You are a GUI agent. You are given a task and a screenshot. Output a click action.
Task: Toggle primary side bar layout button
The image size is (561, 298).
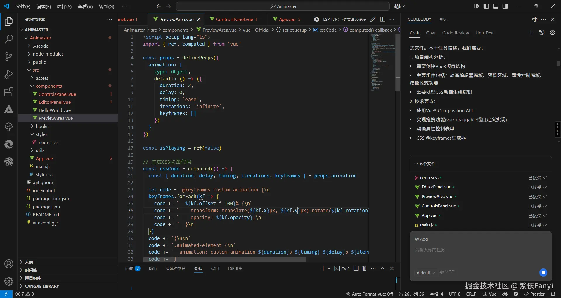coord(486,6)
